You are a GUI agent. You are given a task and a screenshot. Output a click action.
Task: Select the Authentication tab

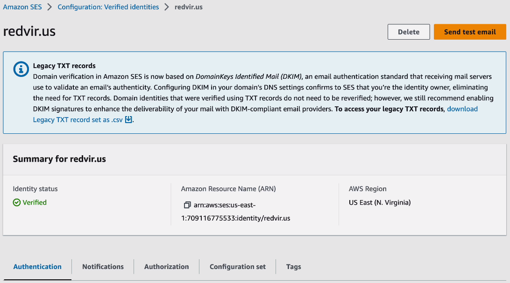click(x=37, y=267)
